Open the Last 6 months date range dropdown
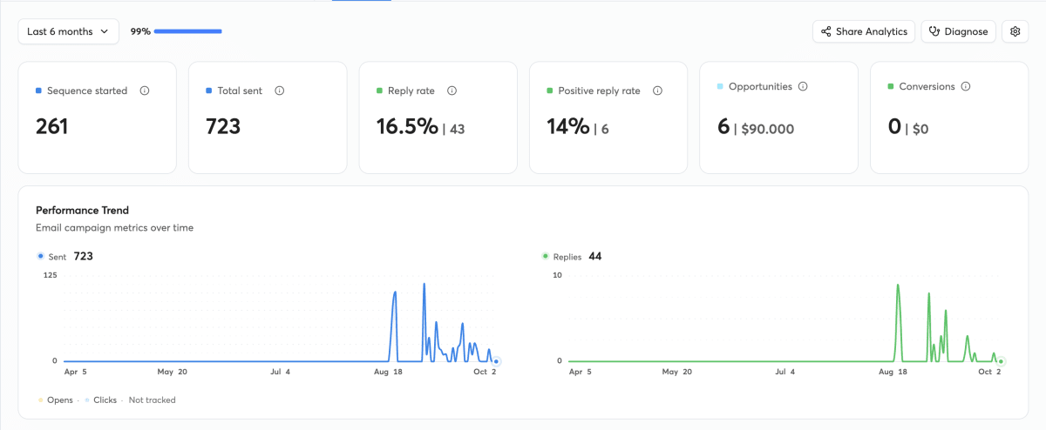The image size is (1046, 430). 69,31
